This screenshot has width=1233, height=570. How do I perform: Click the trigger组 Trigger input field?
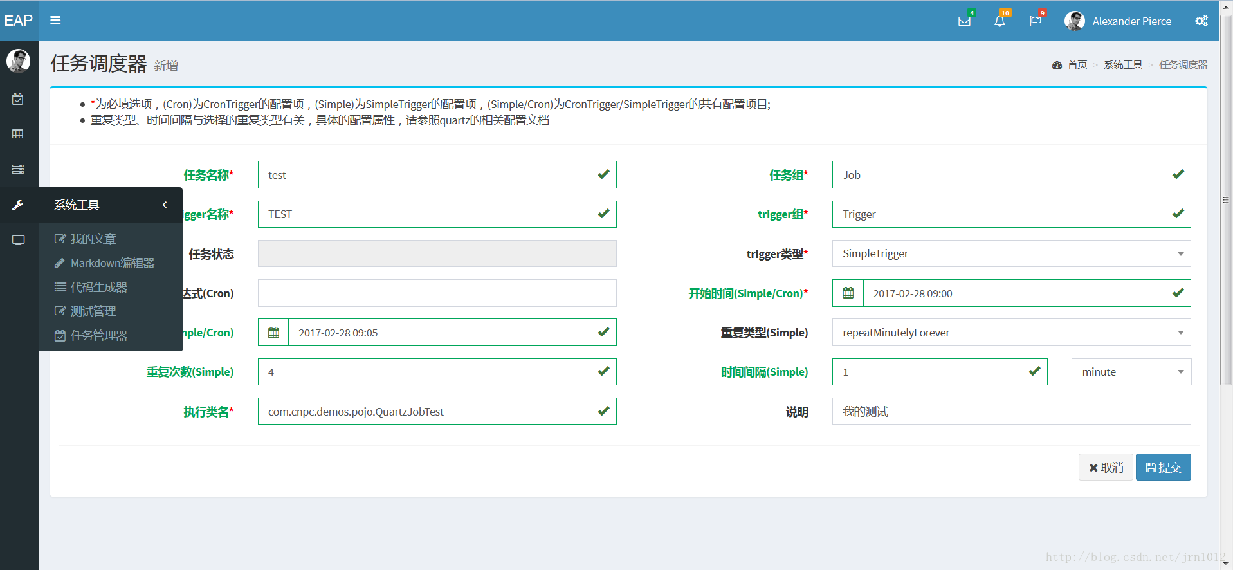point(1011,214)
